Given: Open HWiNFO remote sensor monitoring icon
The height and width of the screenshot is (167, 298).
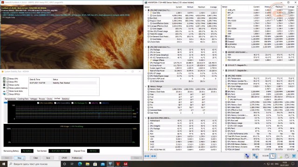Looking at the screenshot, I should [x=247, y=156].
